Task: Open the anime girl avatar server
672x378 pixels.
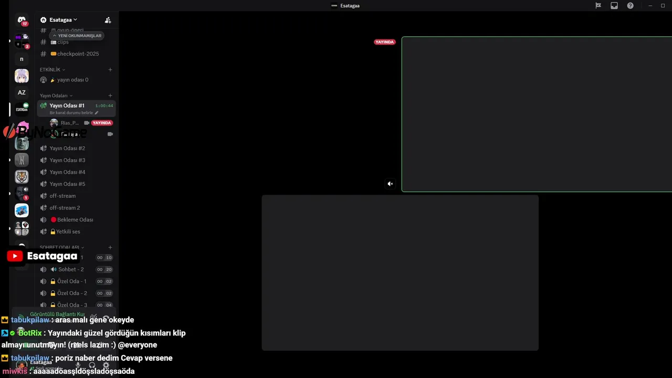Action: tap(22, 76)
